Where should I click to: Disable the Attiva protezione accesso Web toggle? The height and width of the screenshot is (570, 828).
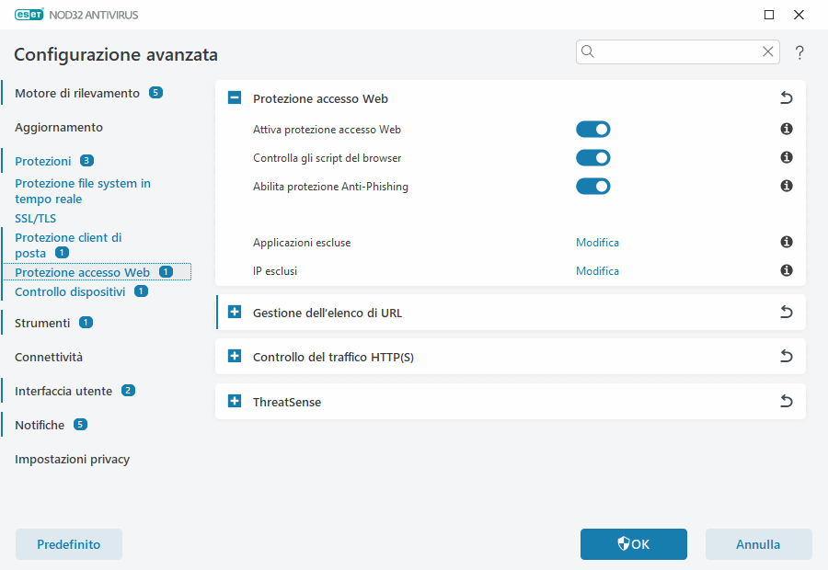593,129
